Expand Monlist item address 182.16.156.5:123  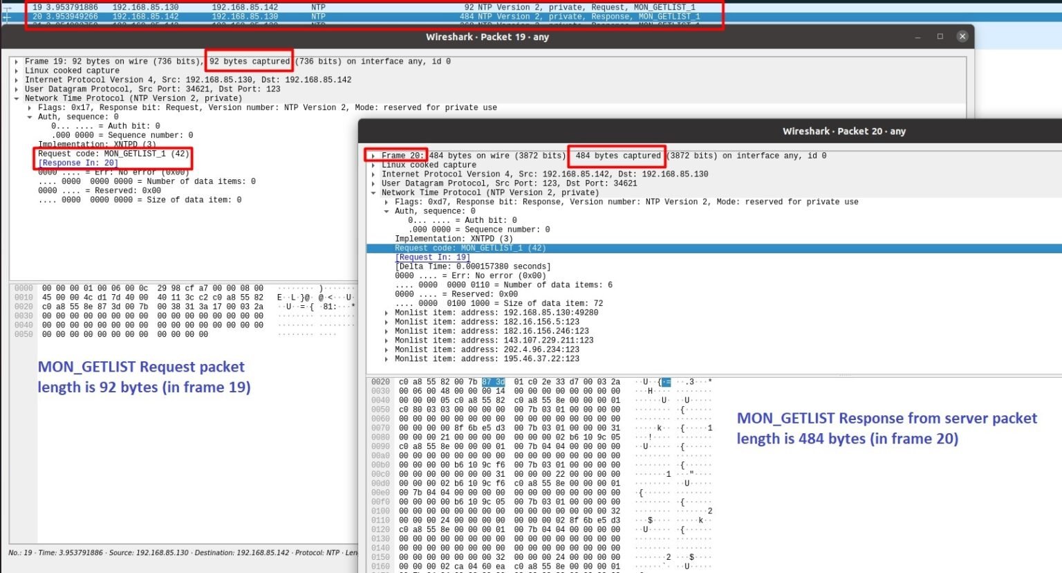coord(385,321)
